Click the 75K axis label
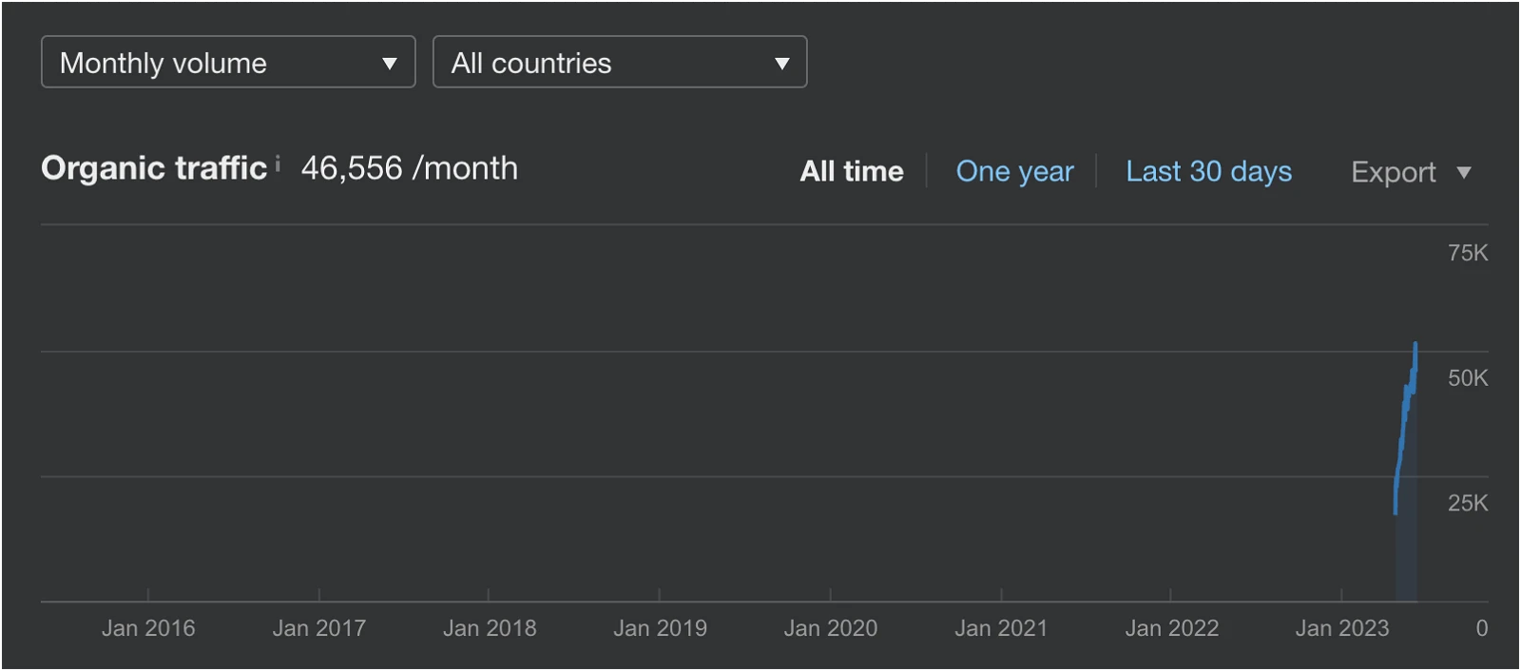 click(x=1468, y=253)
